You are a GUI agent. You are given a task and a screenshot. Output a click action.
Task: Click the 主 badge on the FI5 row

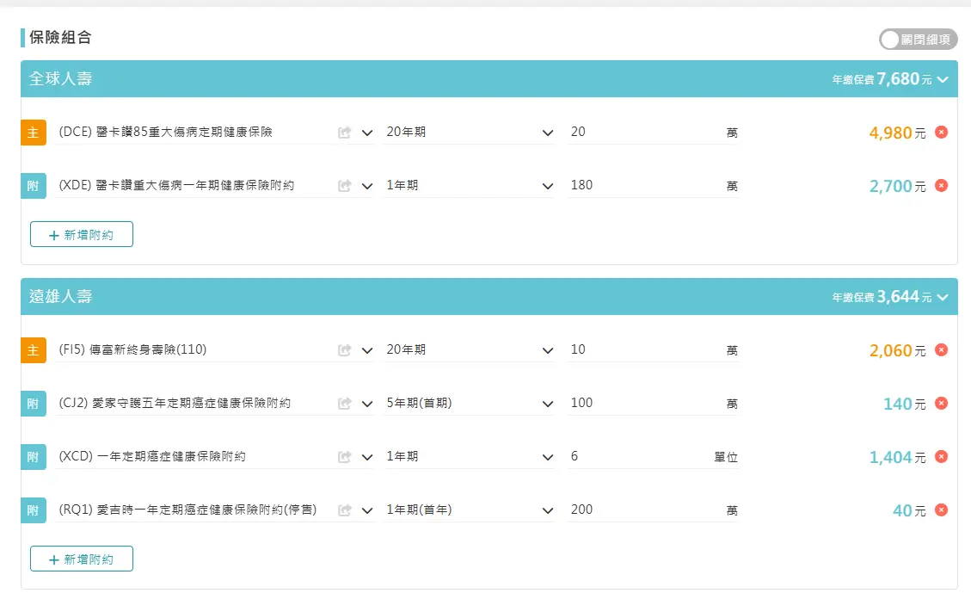[x=34, y=350]
